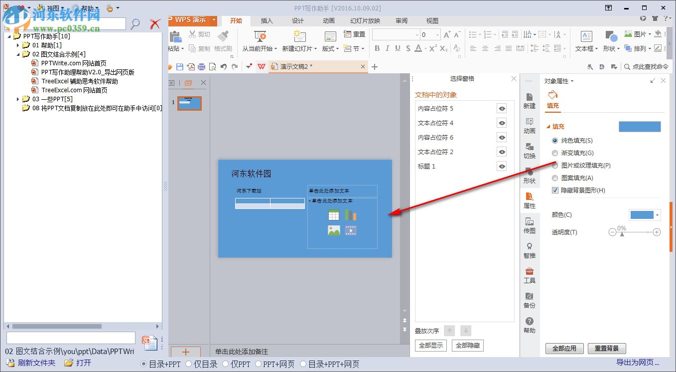The height and width of the screenshot is (372, 676).
Task: Click the 全部显示 button
Action: [x=431, y=345]
